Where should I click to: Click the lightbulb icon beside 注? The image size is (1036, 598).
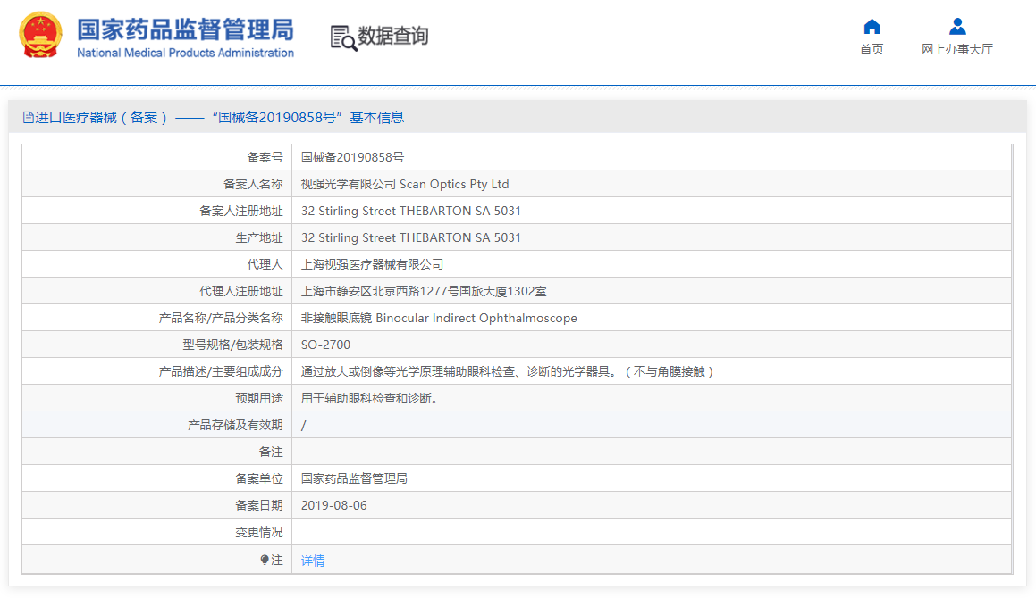point(265,560)
